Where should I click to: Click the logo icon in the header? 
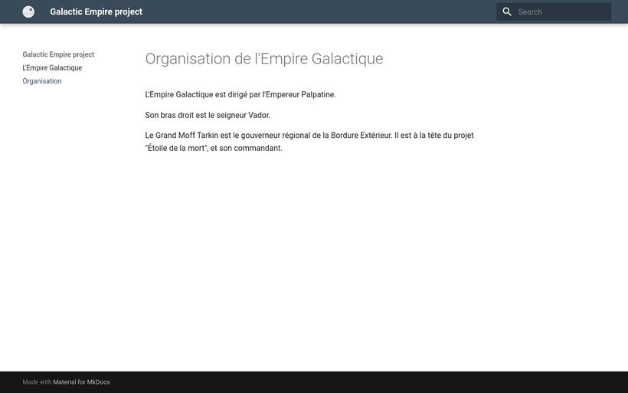[x=28, y=11]
